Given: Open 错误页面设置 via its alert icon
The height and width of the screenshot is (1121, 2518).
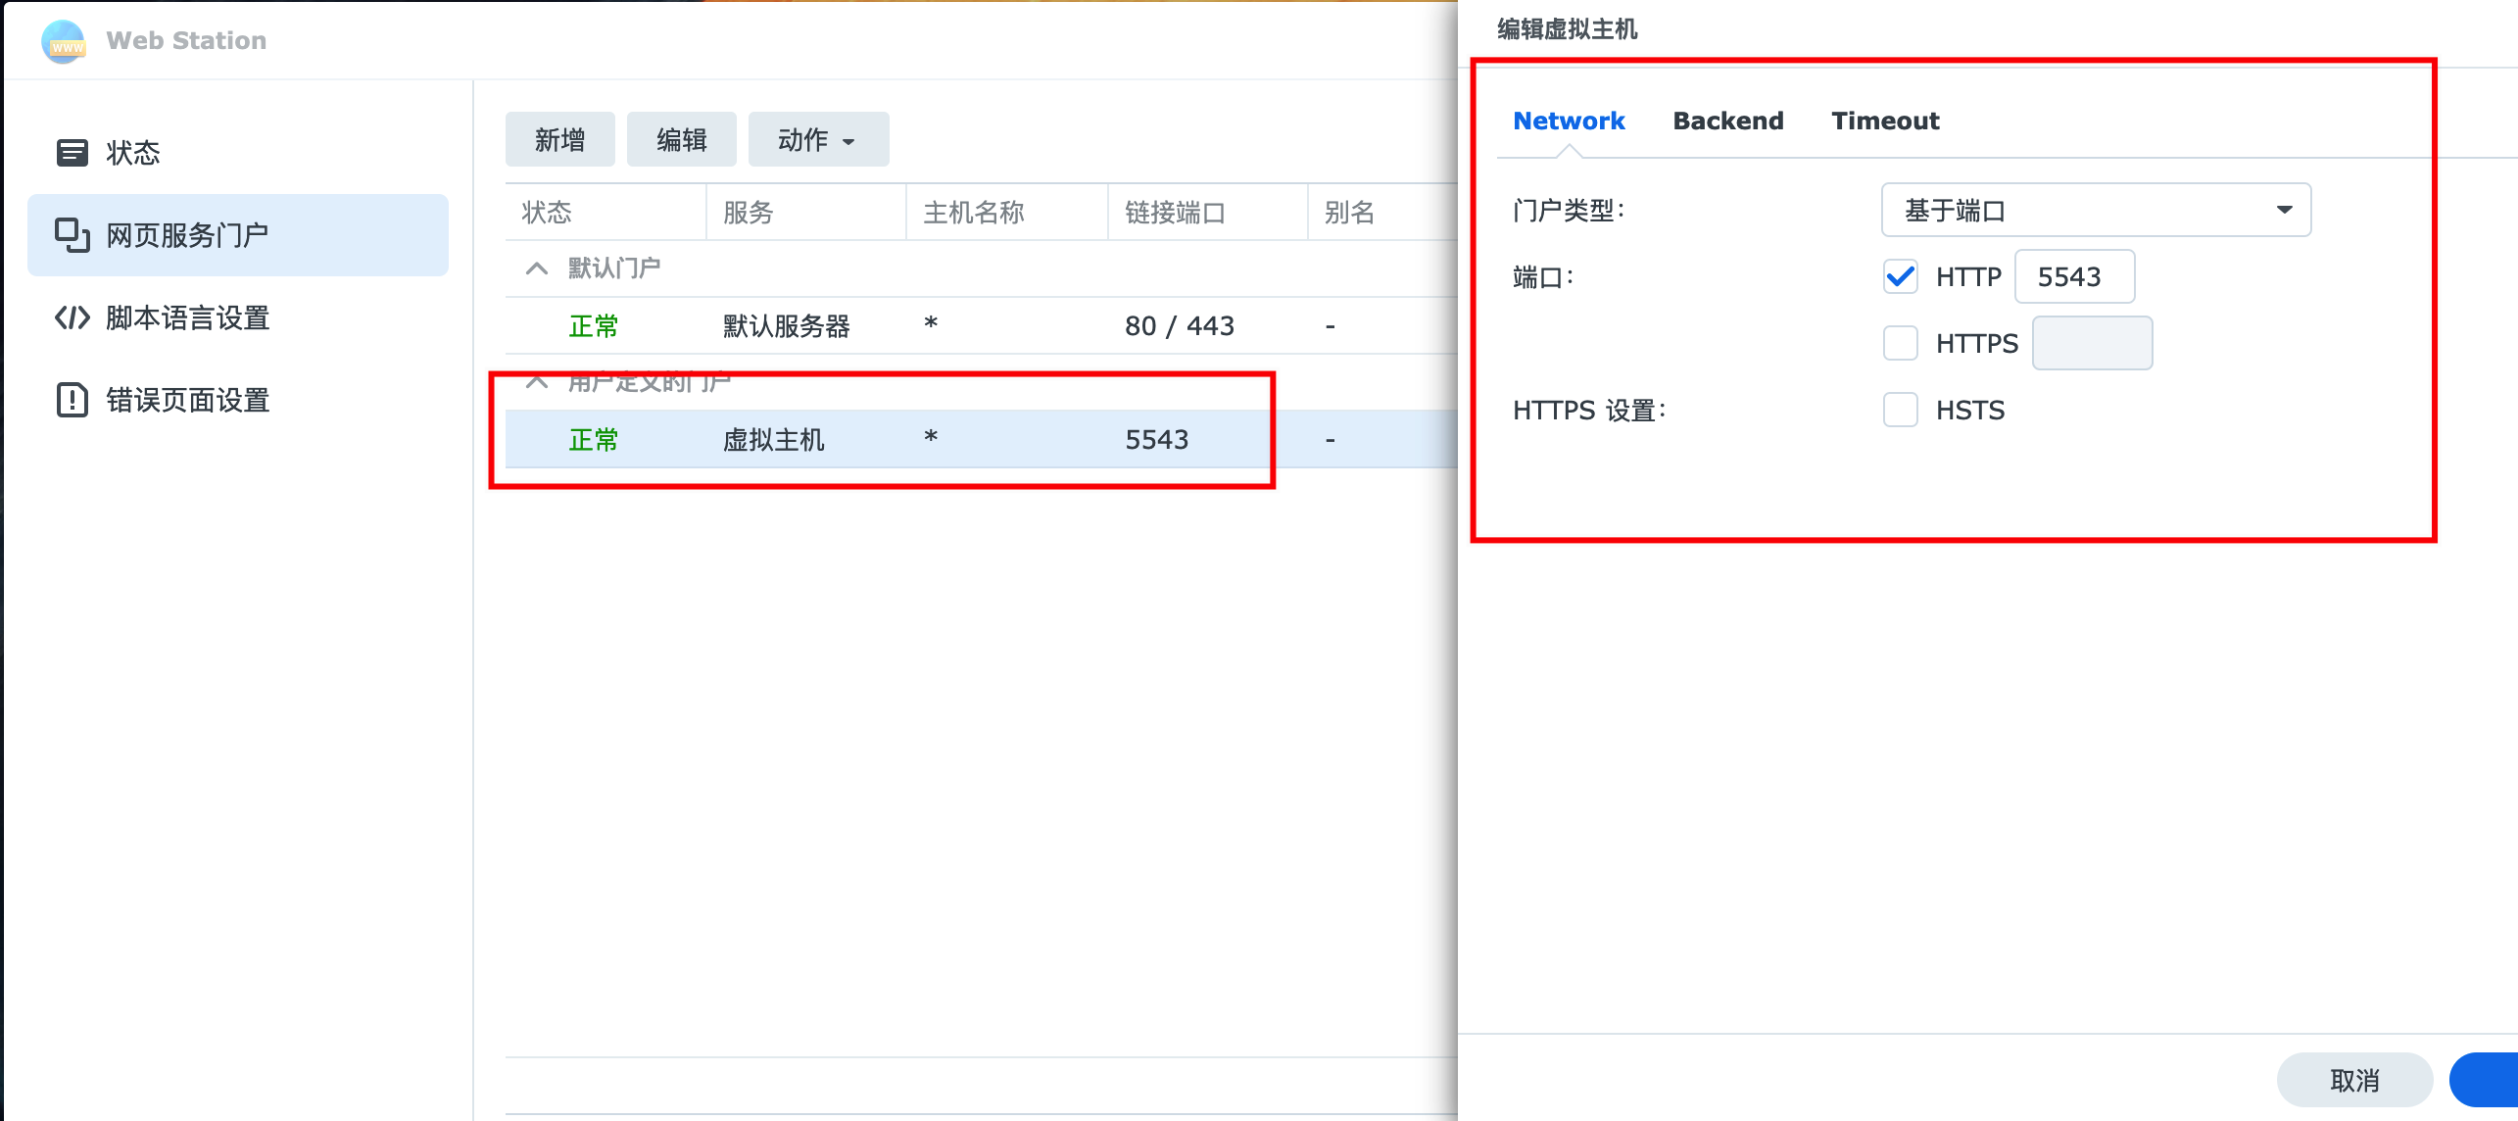Looking at the screenshot, I should 73,400.
